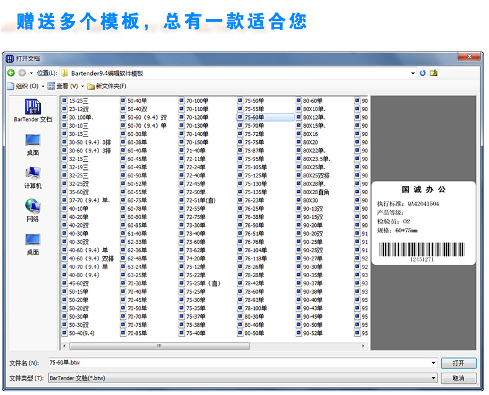Image resolution: width=489 pixels, height=395 pixels.
Task: Click icon of file 80X28直角
Action: [x=299, y=192]
